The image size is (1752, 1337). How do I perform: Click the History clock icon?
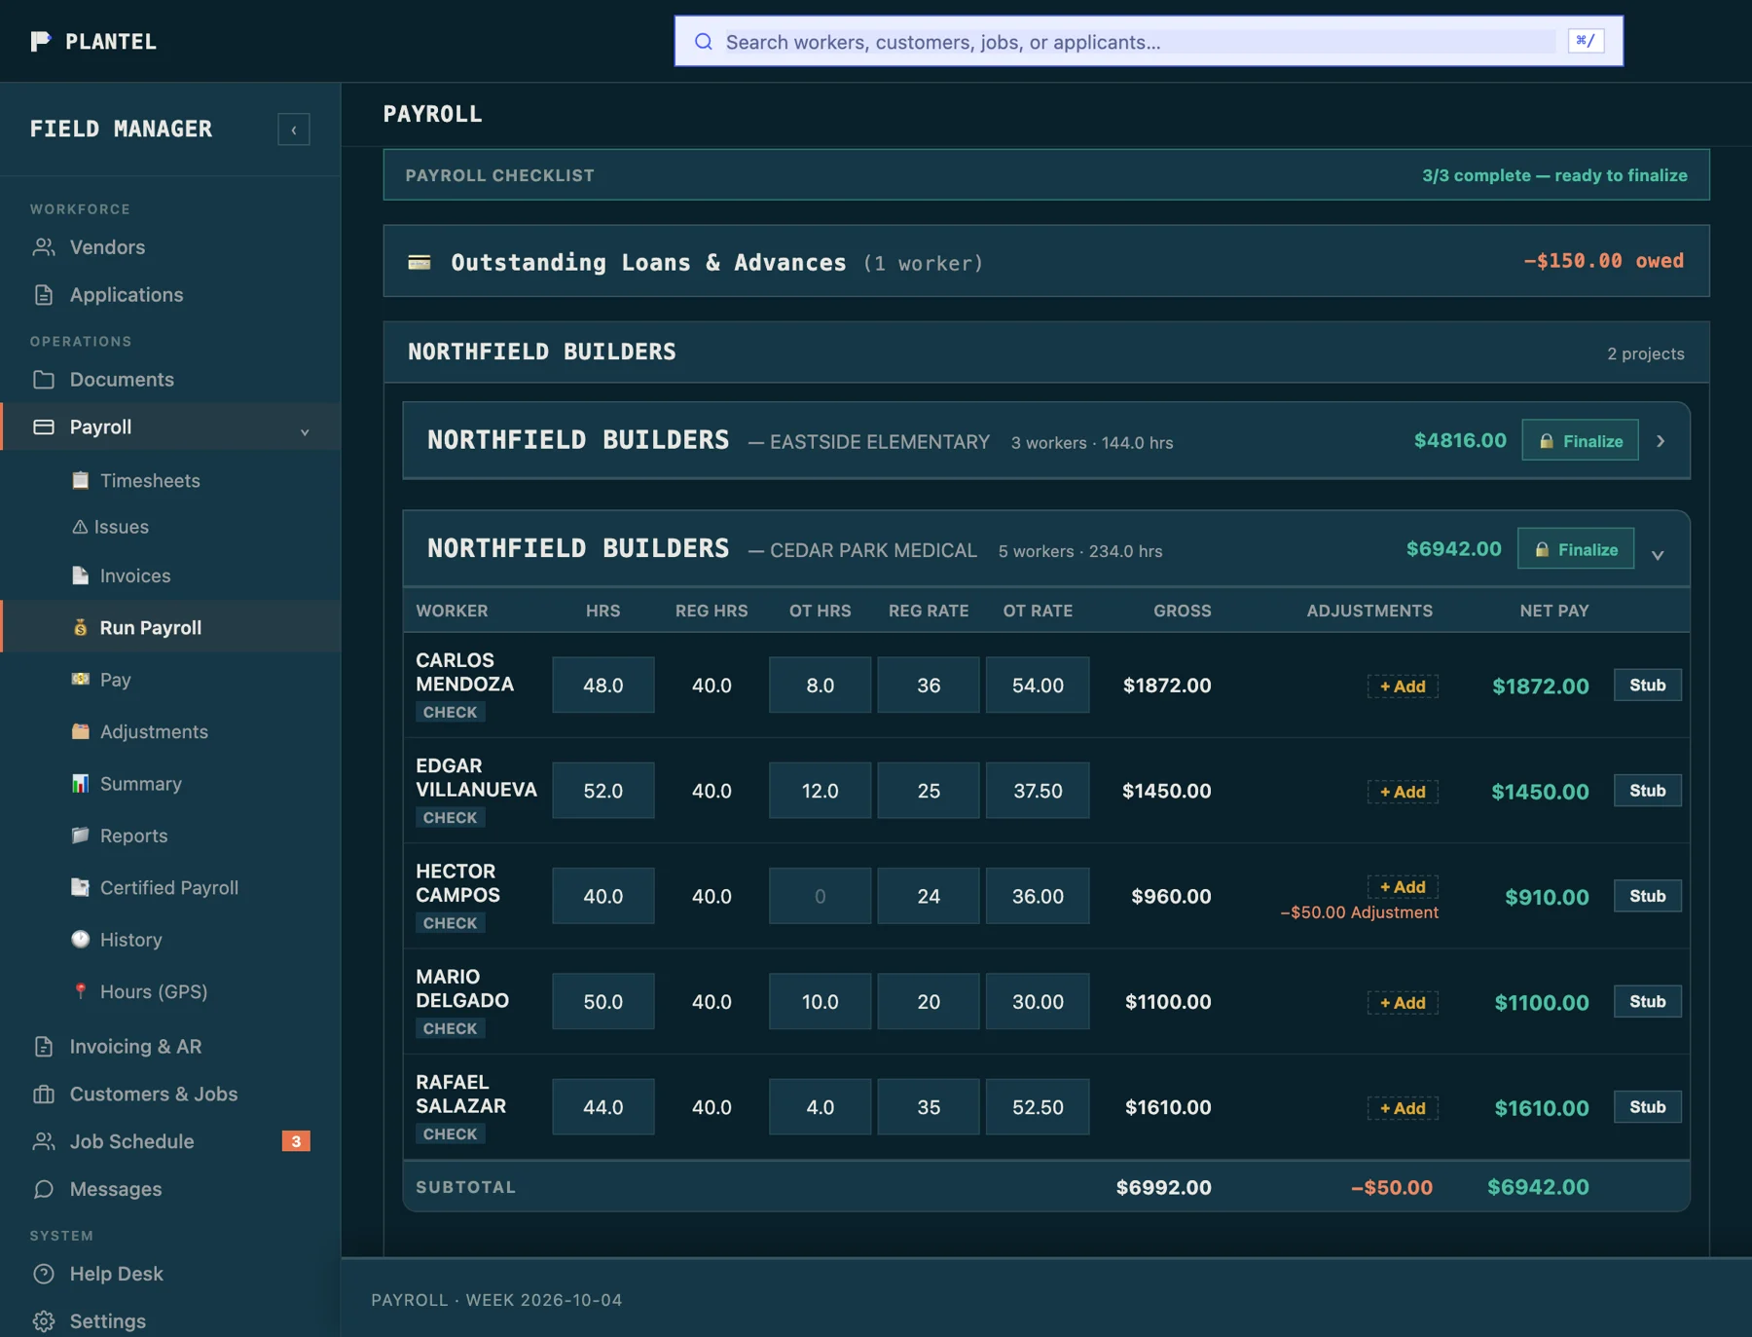[81, 940]
